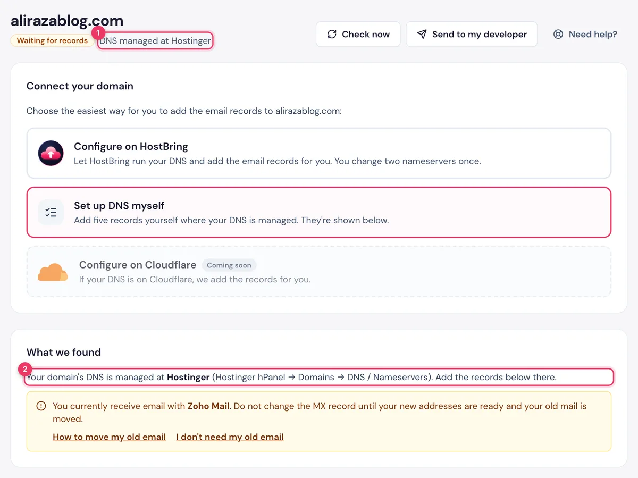
Task: Send records to my developer
Action: (472, 34)
